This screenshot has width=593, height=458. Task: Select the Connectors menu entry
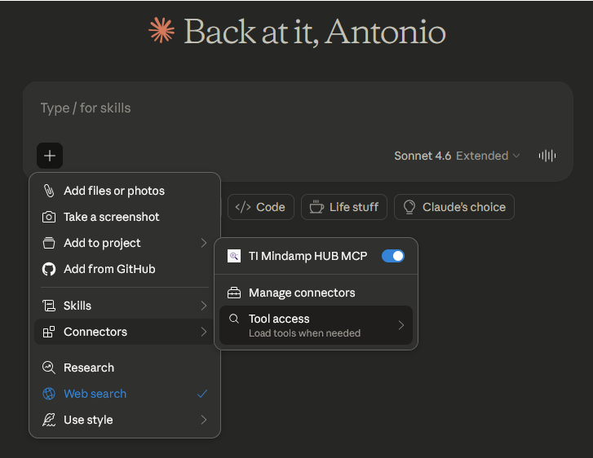coord(124,332)
